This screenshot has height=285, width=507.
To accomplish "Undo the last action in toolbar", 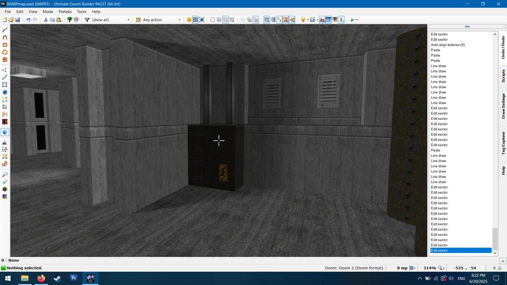I will click(x=28, y=20).
